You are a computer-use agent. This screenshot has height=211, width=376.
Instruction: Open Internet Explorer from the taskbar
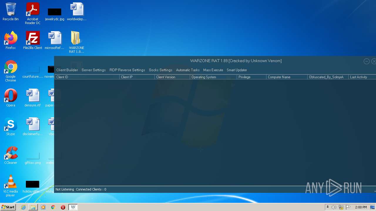pos(23,207)
